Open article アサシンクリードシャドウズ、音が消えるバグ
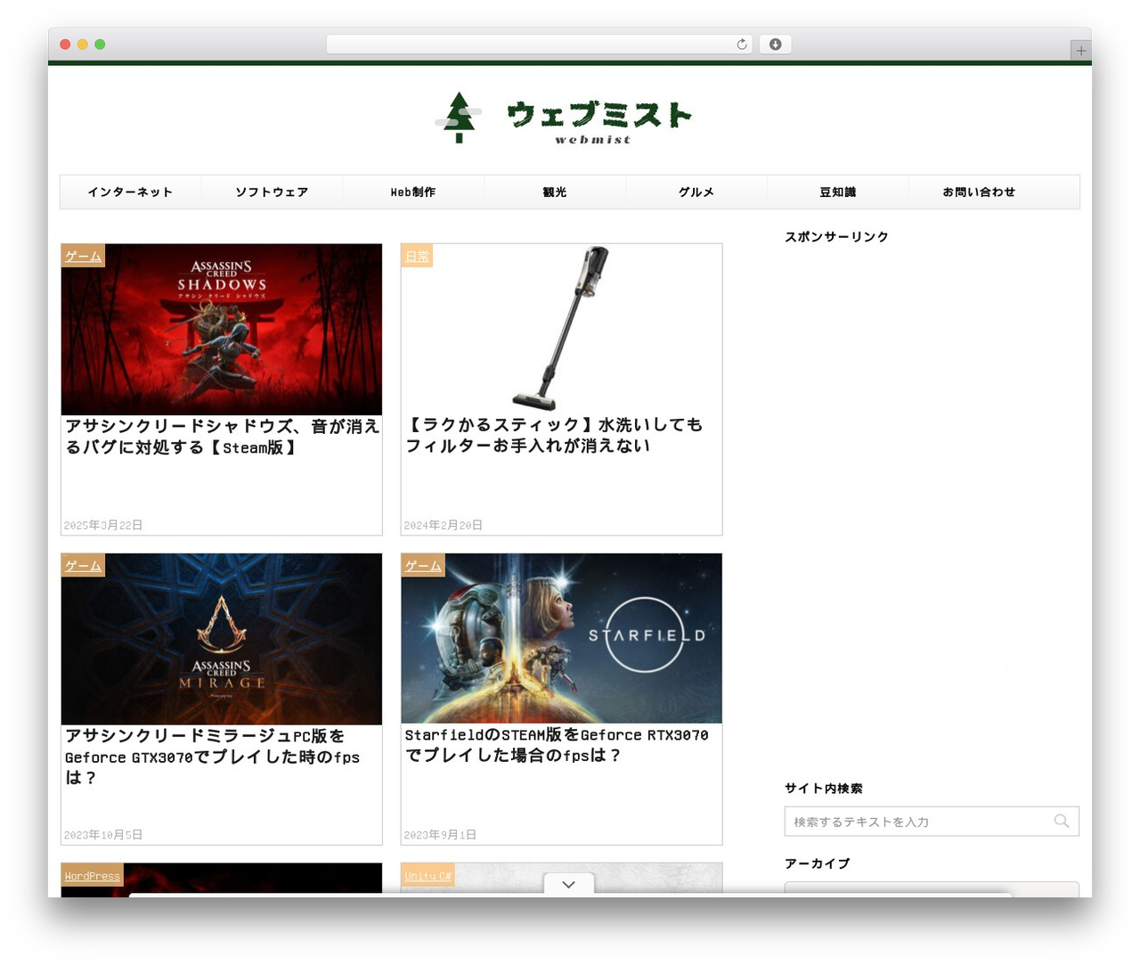 pyautogui.click(x=222, y=437)
